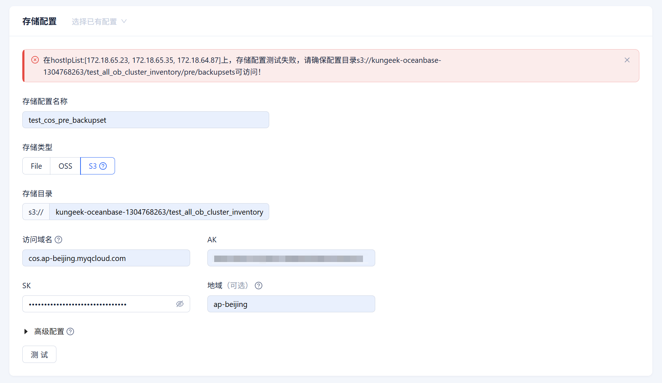This screenshot has width=662, height=383.
Task: Close the red error alert banner
Action: [x=627, y=60]
